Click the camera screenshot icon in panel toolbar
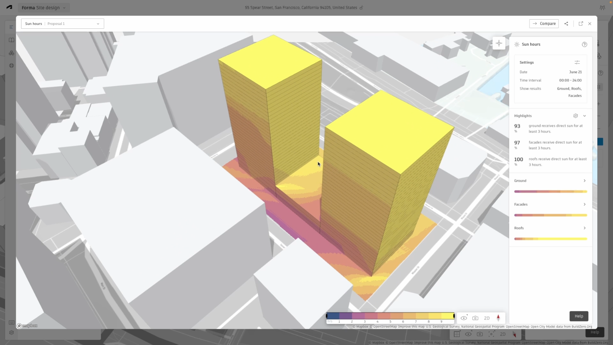This screenshot has width=613, height=345. click(475, 318)
